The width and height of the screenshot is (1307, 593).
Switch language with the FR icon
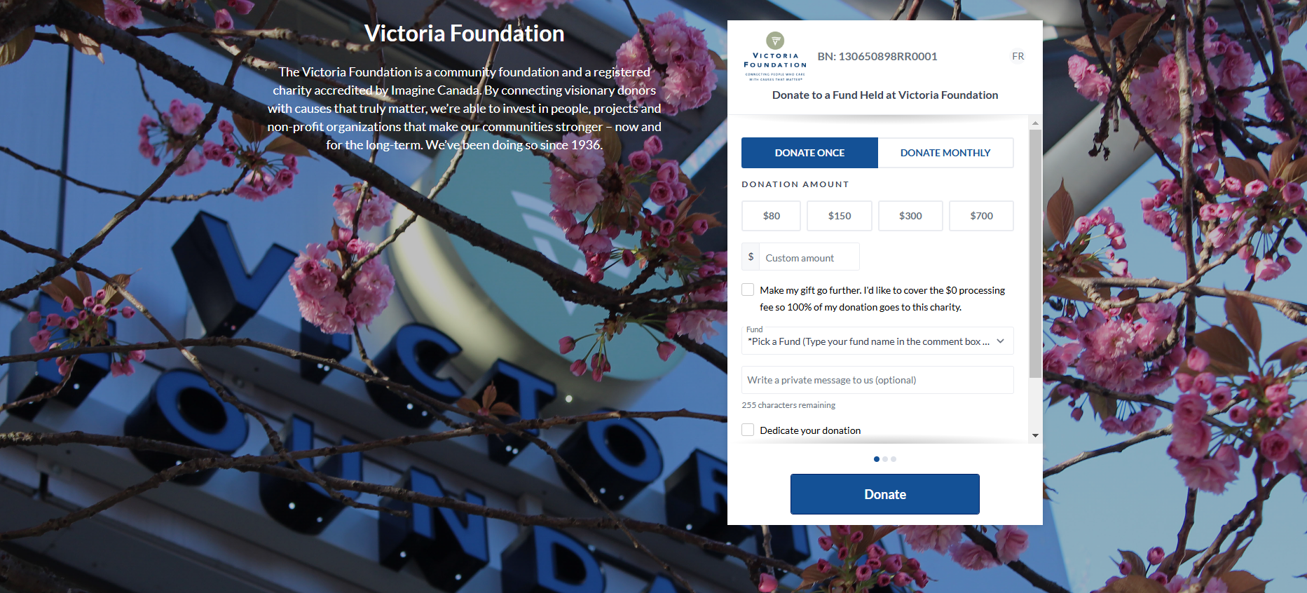[1018, 56]
